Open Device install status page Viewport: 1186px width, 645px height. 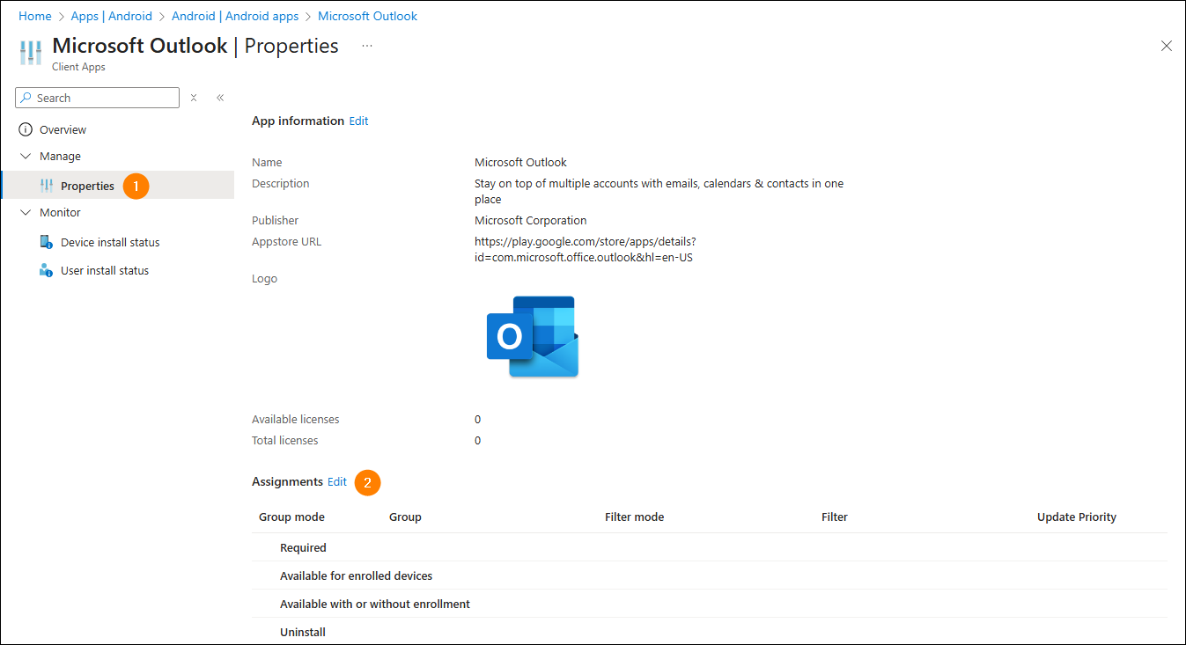click(x=110, y=242)
